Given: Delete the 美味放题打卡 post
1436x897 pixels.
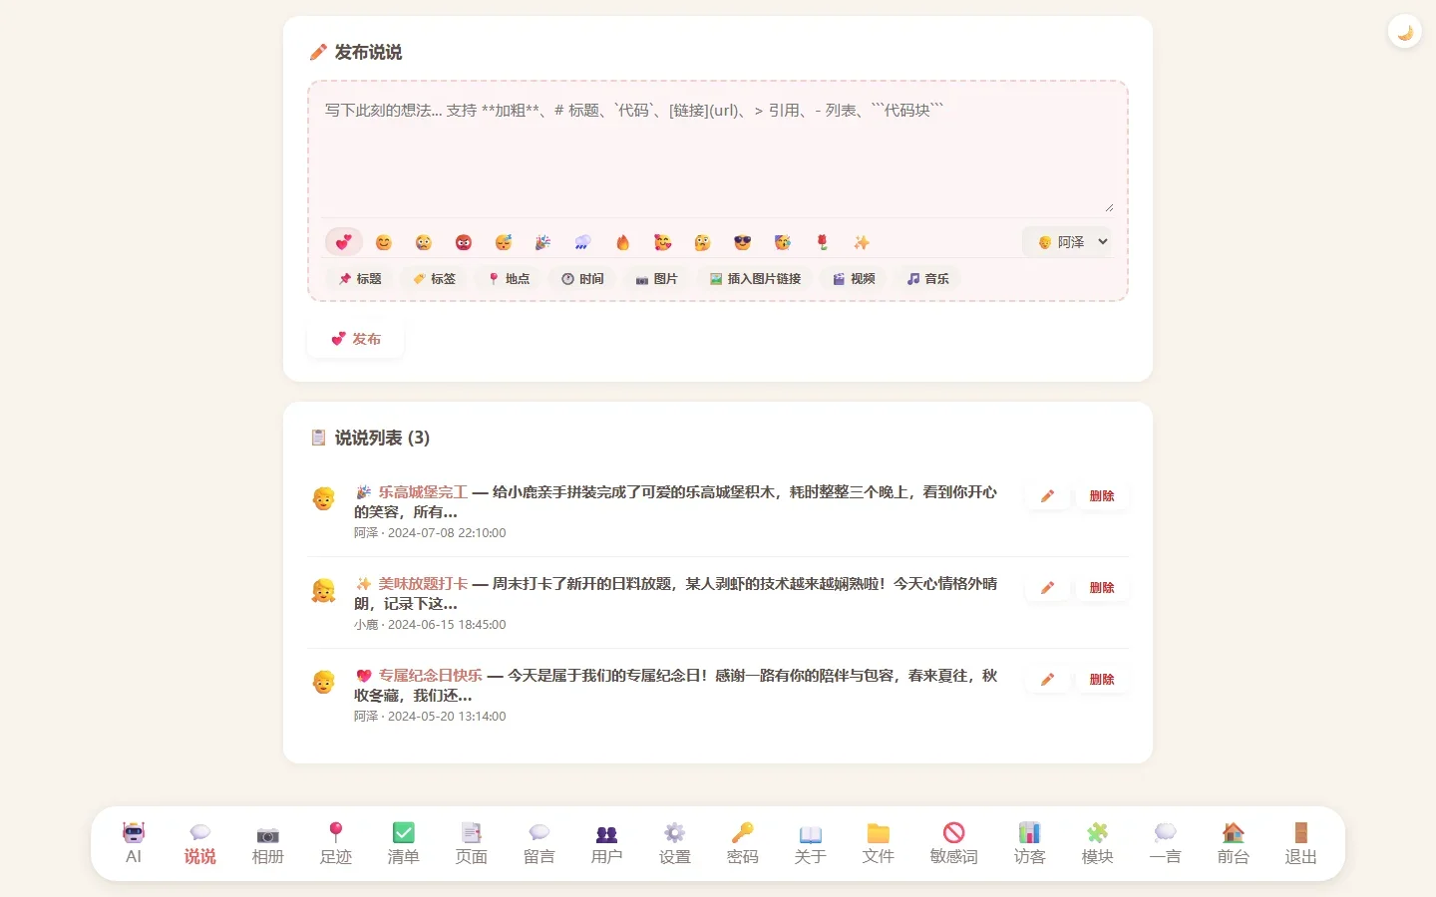Looking at the screenshot, I should [1102, 588].
